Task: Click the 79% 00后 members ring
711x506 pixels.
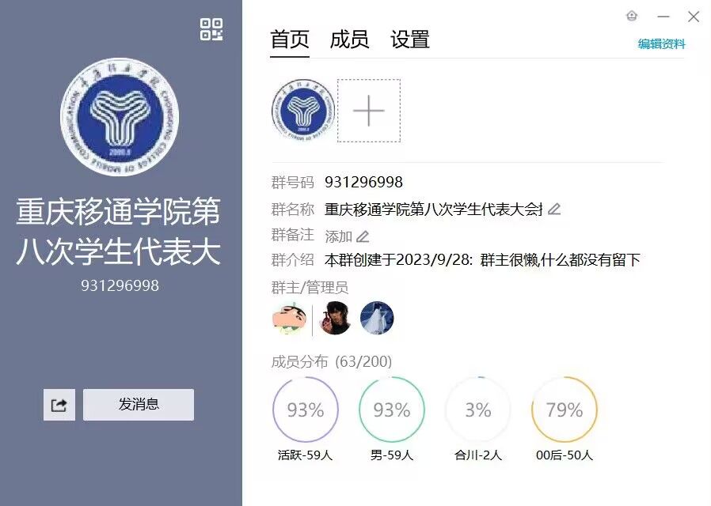Action: coord(565,410)
